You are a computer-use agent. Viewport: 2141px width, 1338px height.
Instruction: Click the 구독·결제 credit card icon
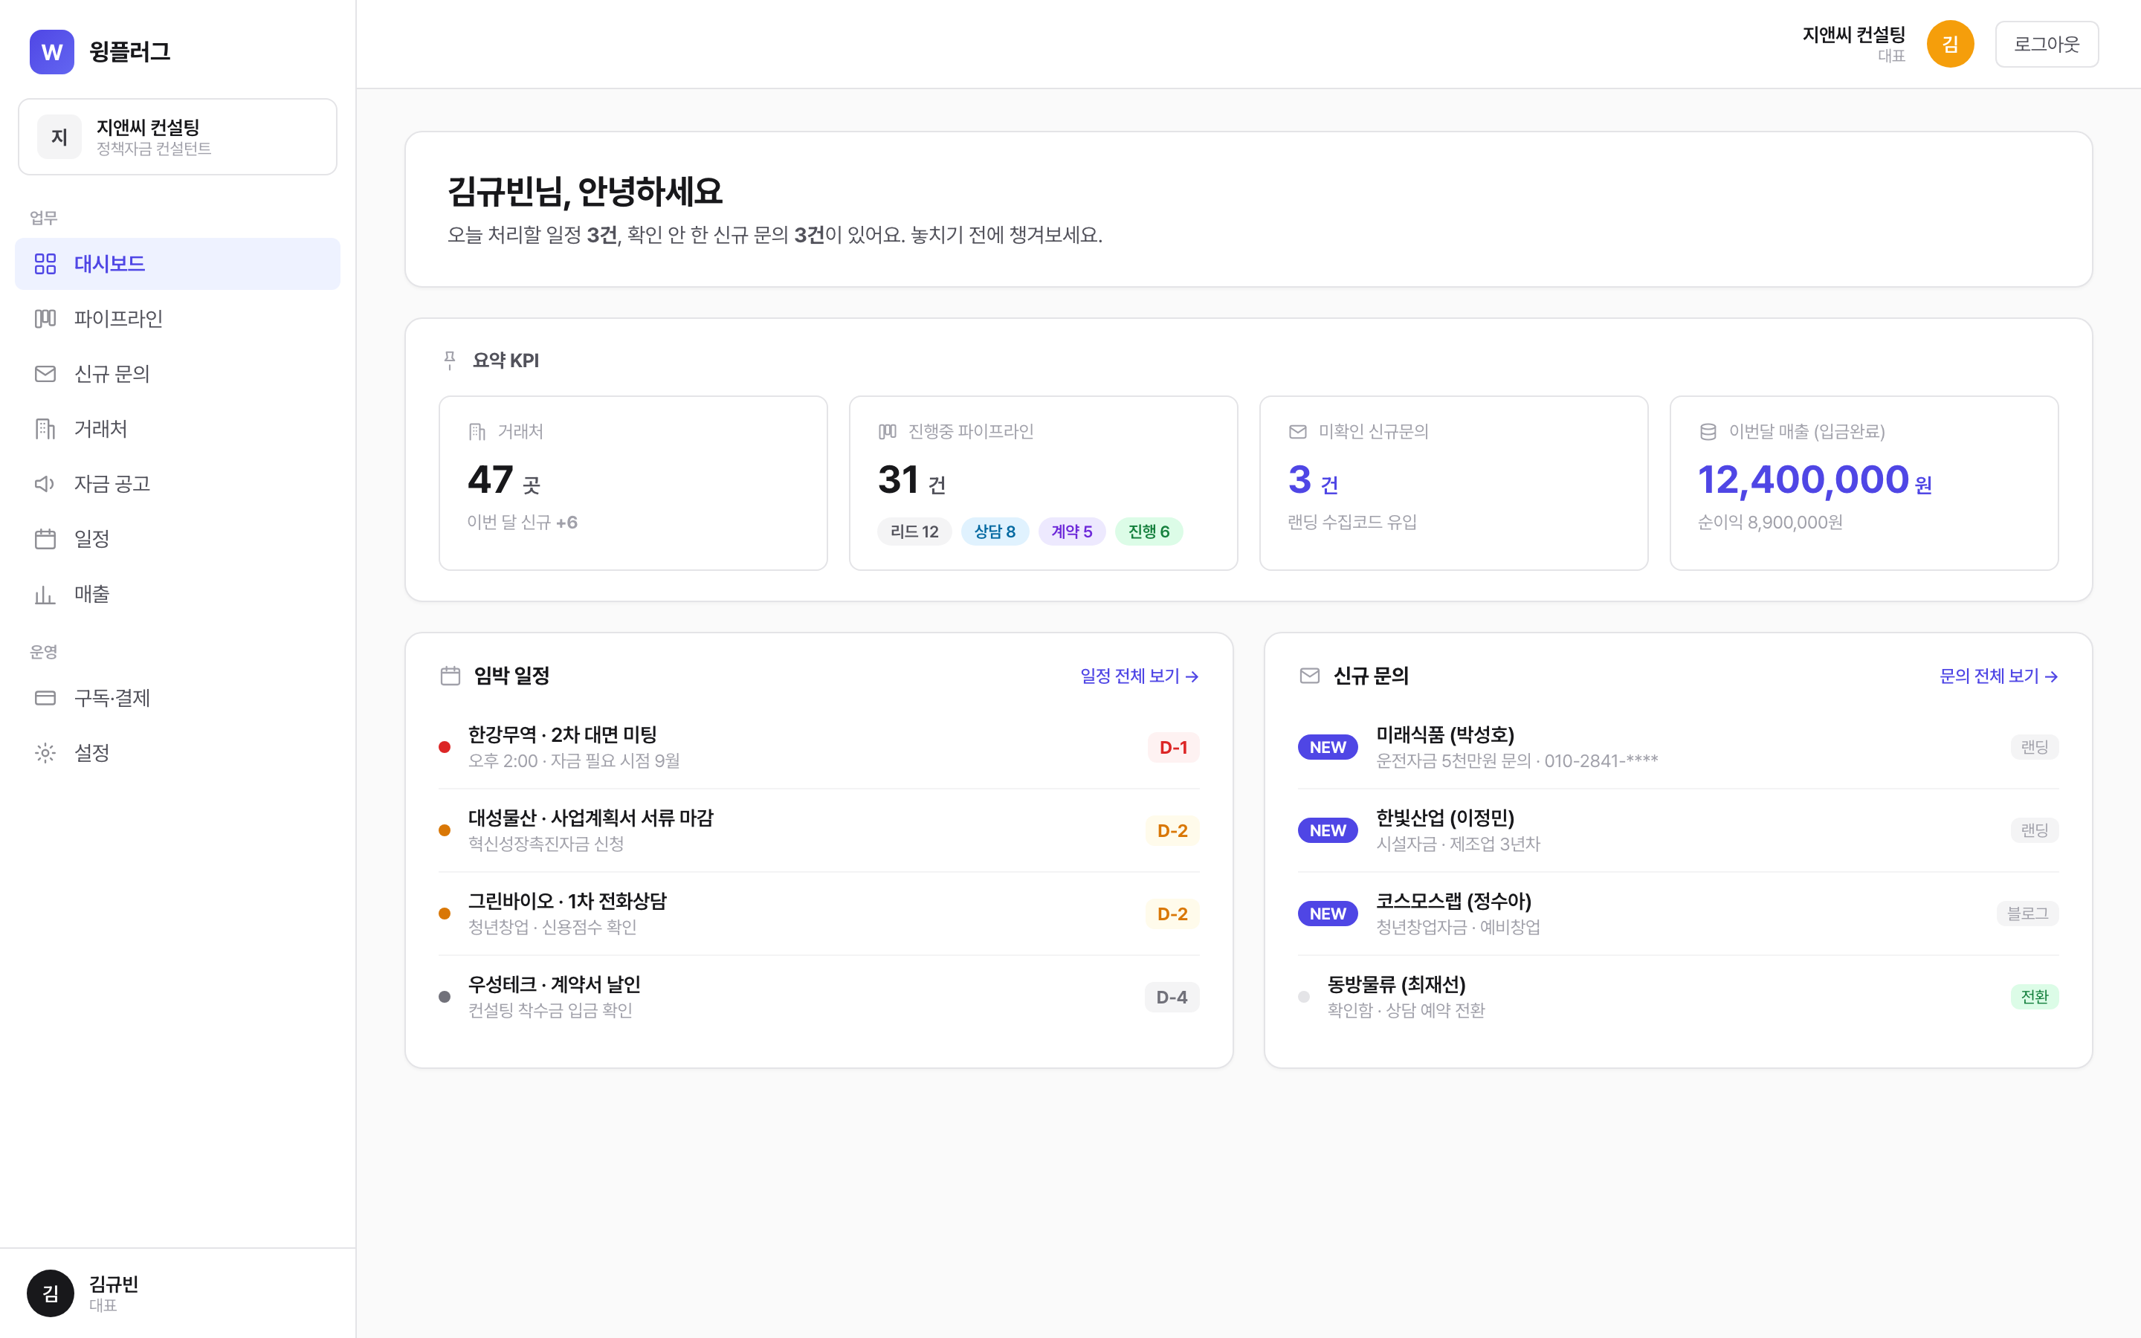[x=45, y=698]
